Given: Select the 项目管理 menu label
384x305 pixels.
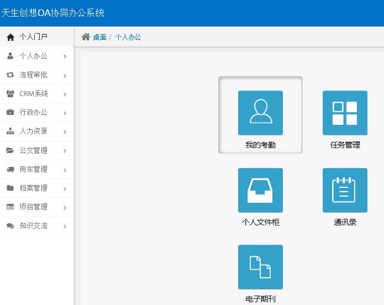Looking at the screenshot, I should (x=33, y=207).
